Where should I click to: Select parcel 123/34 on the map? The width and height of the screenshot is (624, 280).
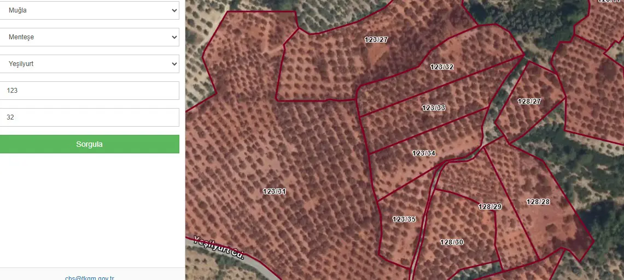tap(424, 153)
